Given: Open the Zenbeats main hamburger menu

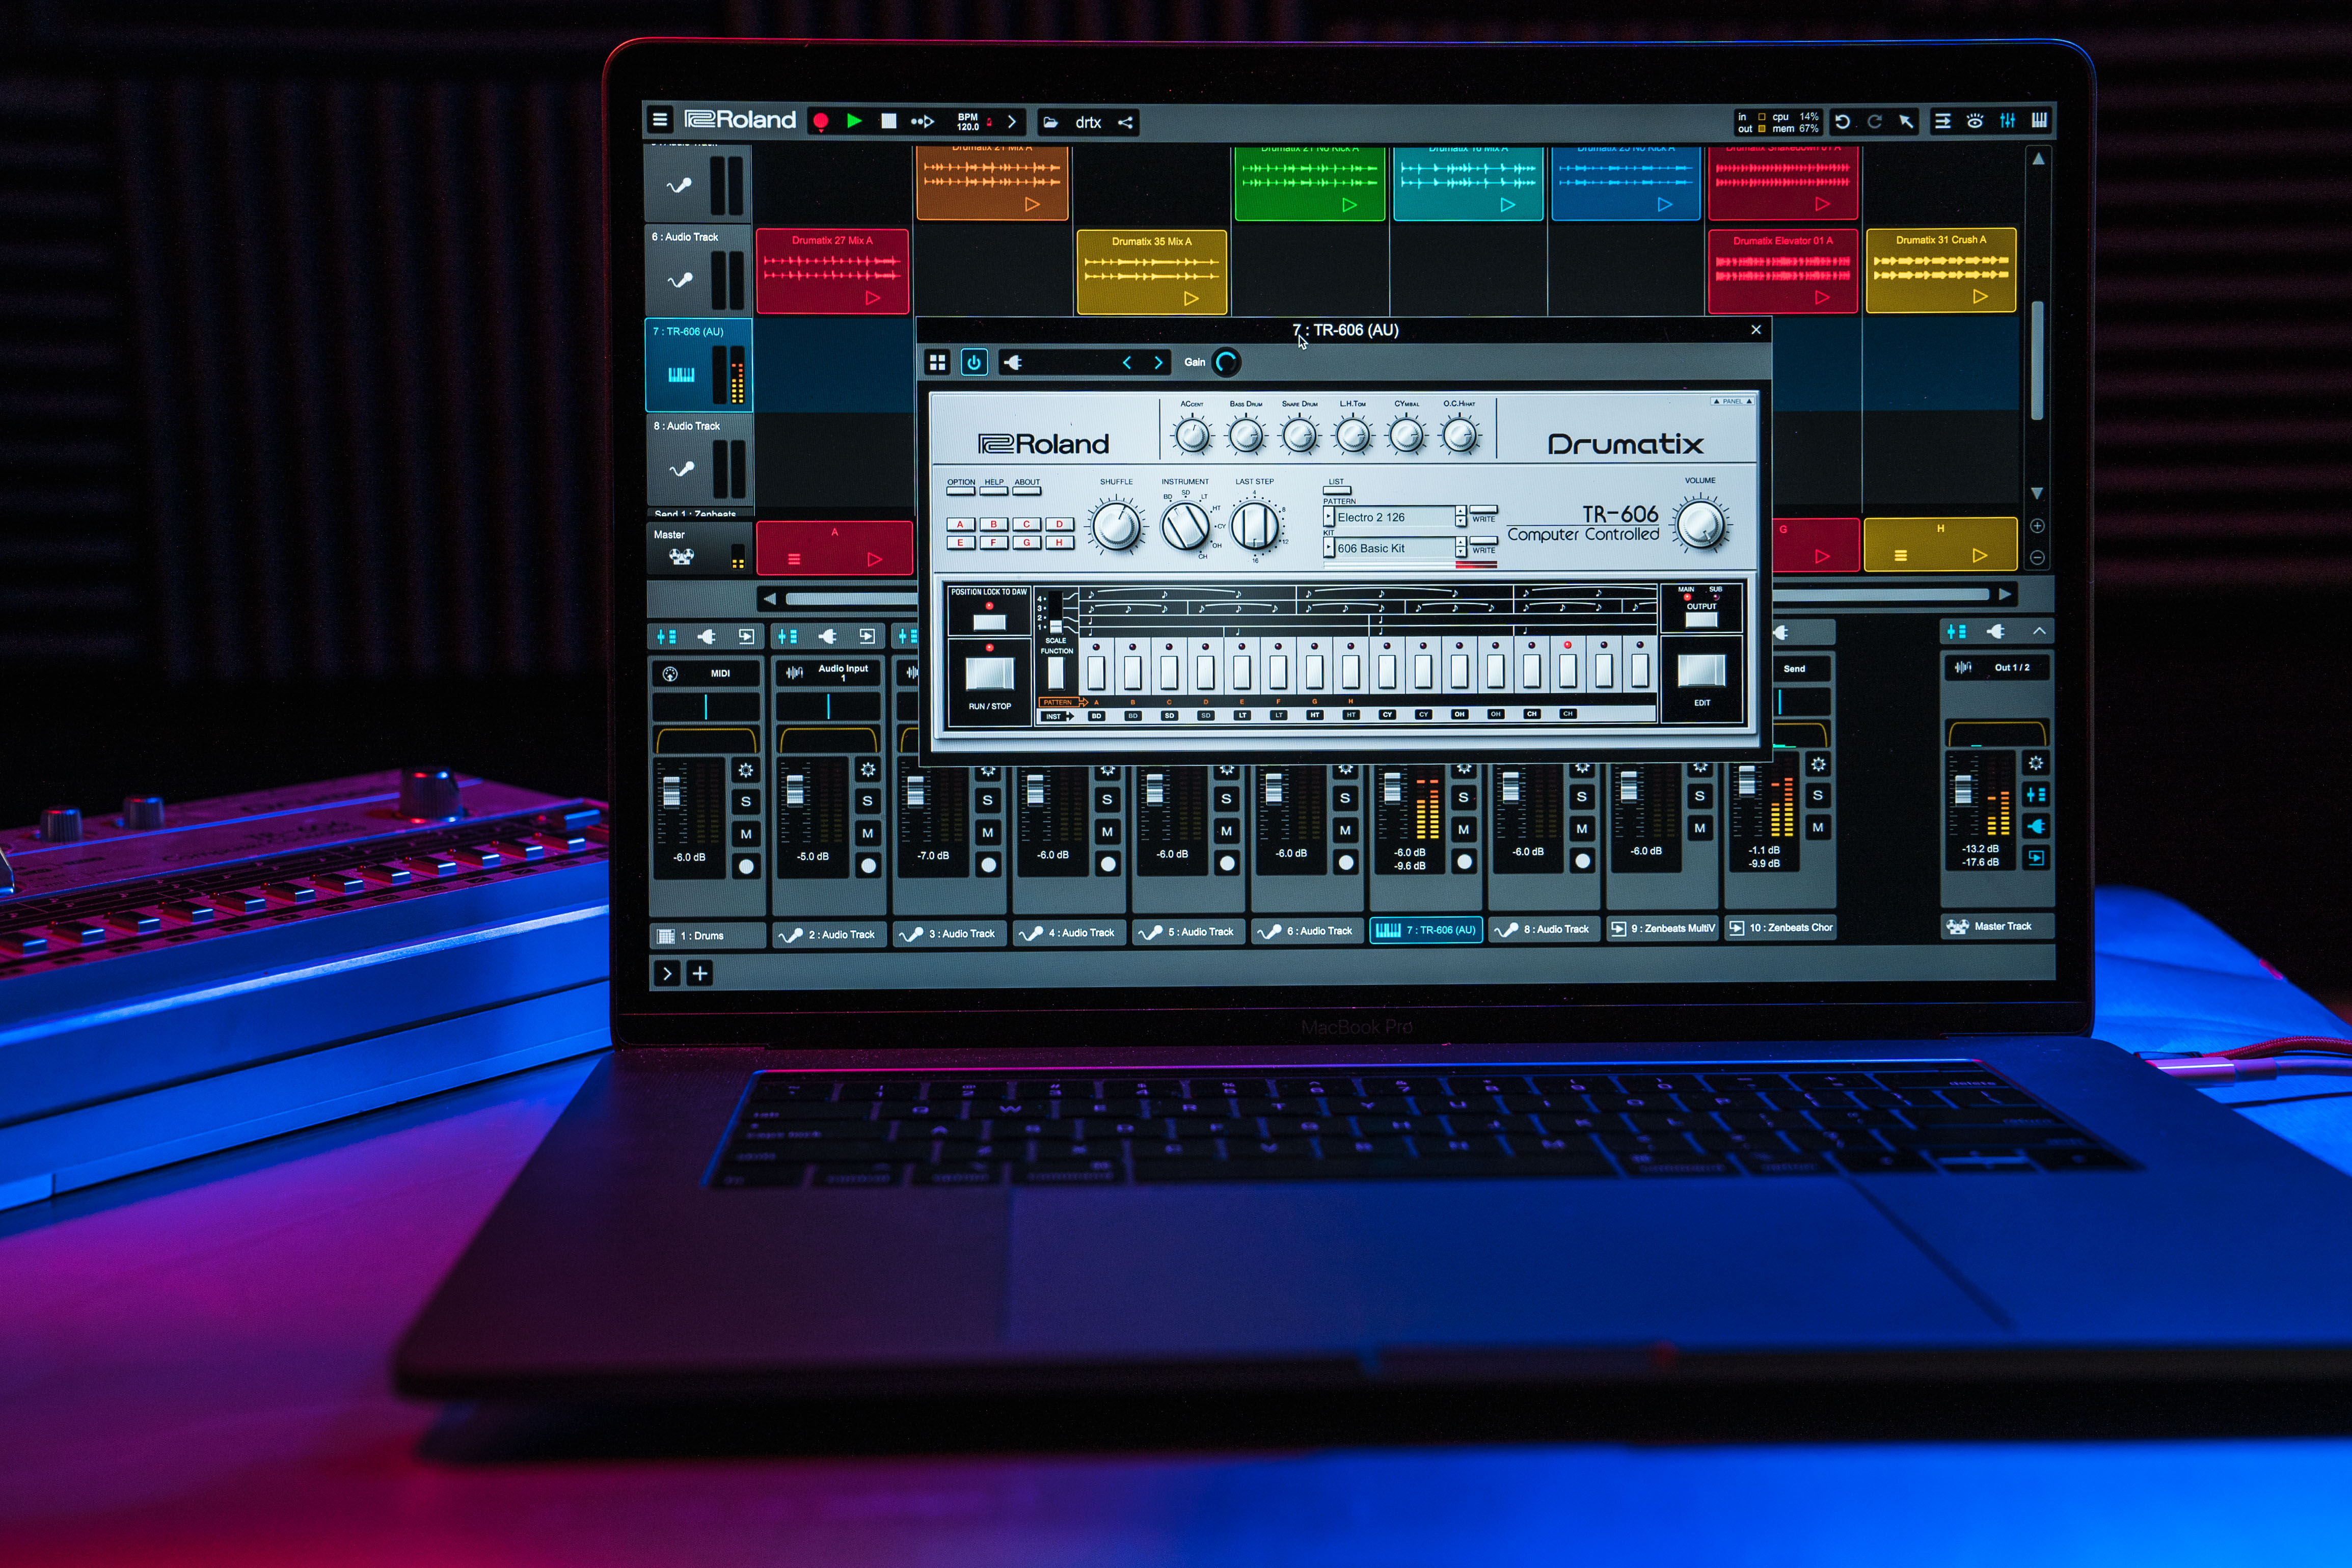Looking at the screenshot, I should (660, 121).
